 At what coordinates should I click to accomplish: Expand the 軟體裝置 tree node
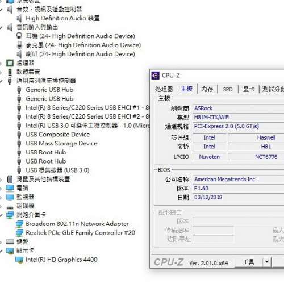[1, 72]
